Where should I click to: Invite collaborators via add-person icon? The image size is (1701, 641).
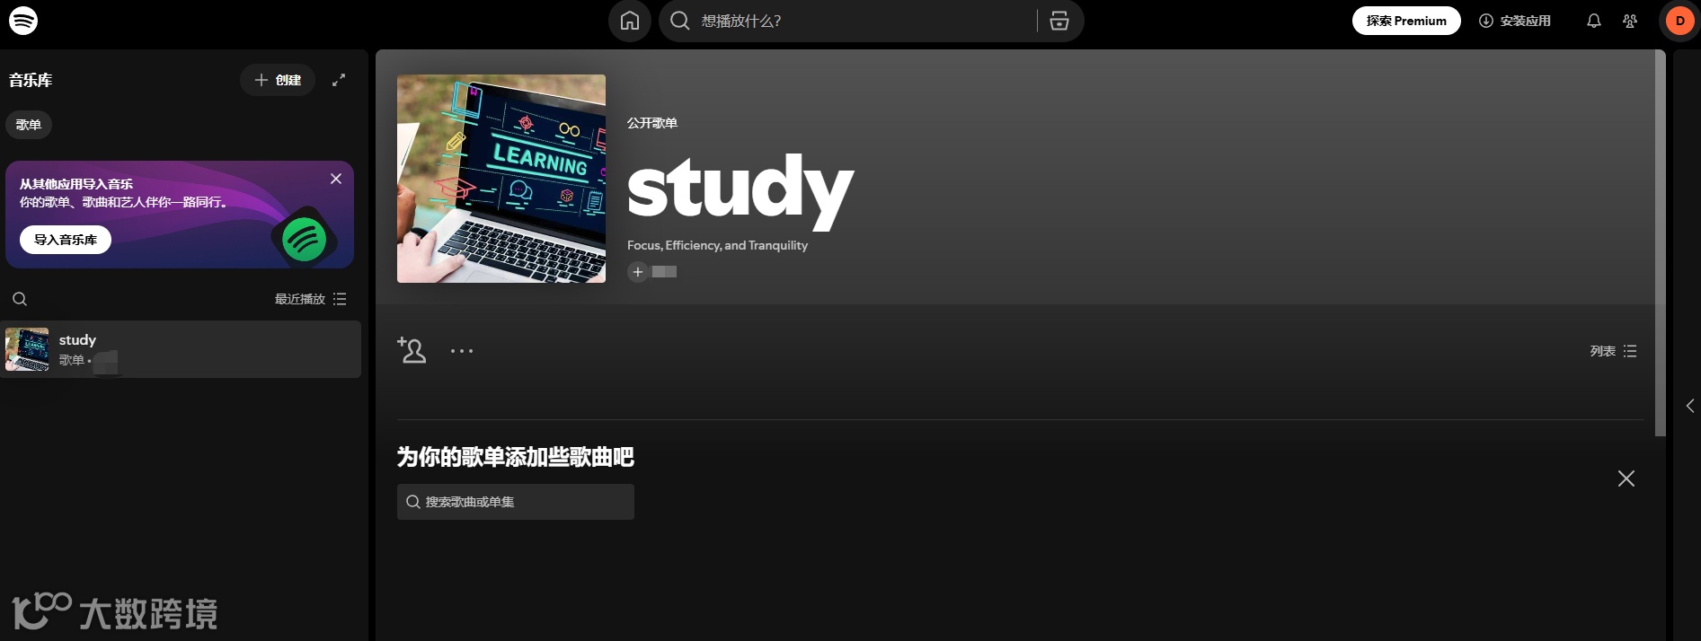point(412,350)
